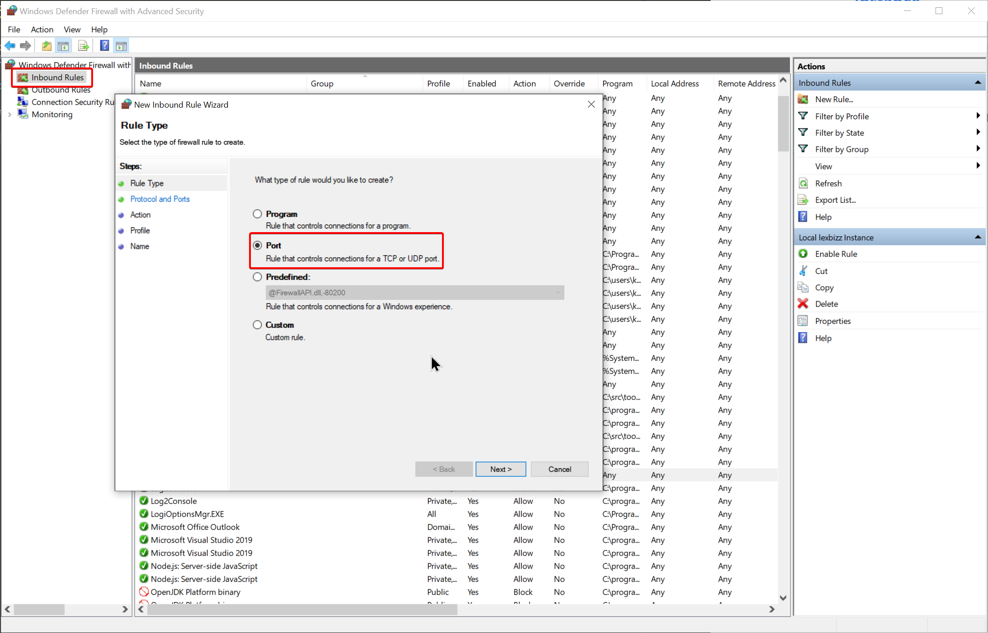988x633 pixels.
Task: Click the Forward arrow toolbar icon
Action: click(x=26, y=46)
